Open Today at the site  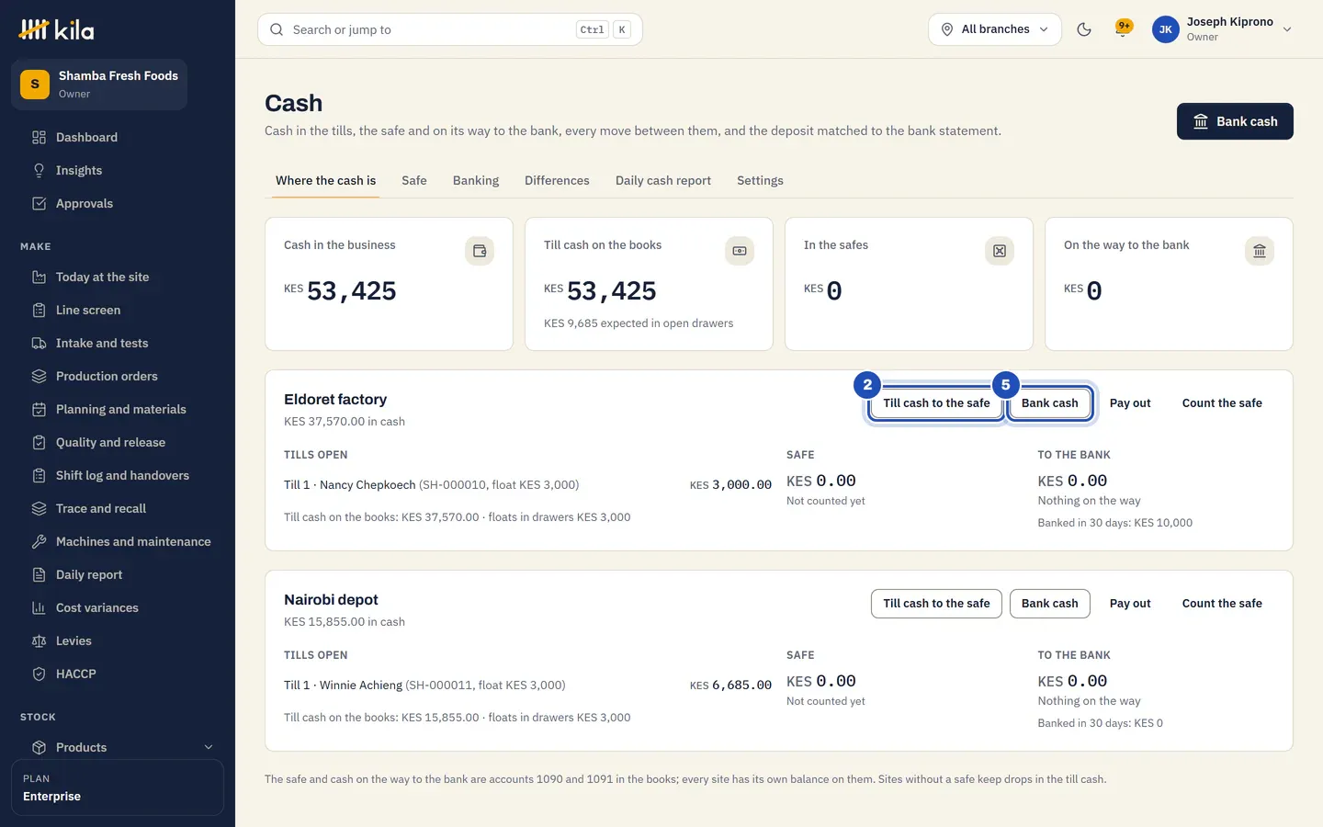pyautogui.click(x=118, y=277)
